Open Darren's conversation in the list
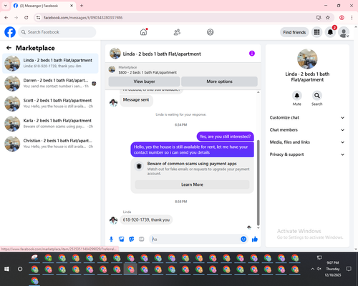358x286 pixels. (50, 84)
